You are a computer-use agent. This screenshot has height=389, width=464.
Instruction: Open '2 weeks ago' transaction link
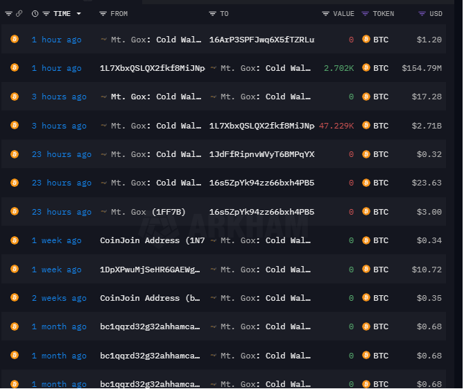click(x=59, y=298)
